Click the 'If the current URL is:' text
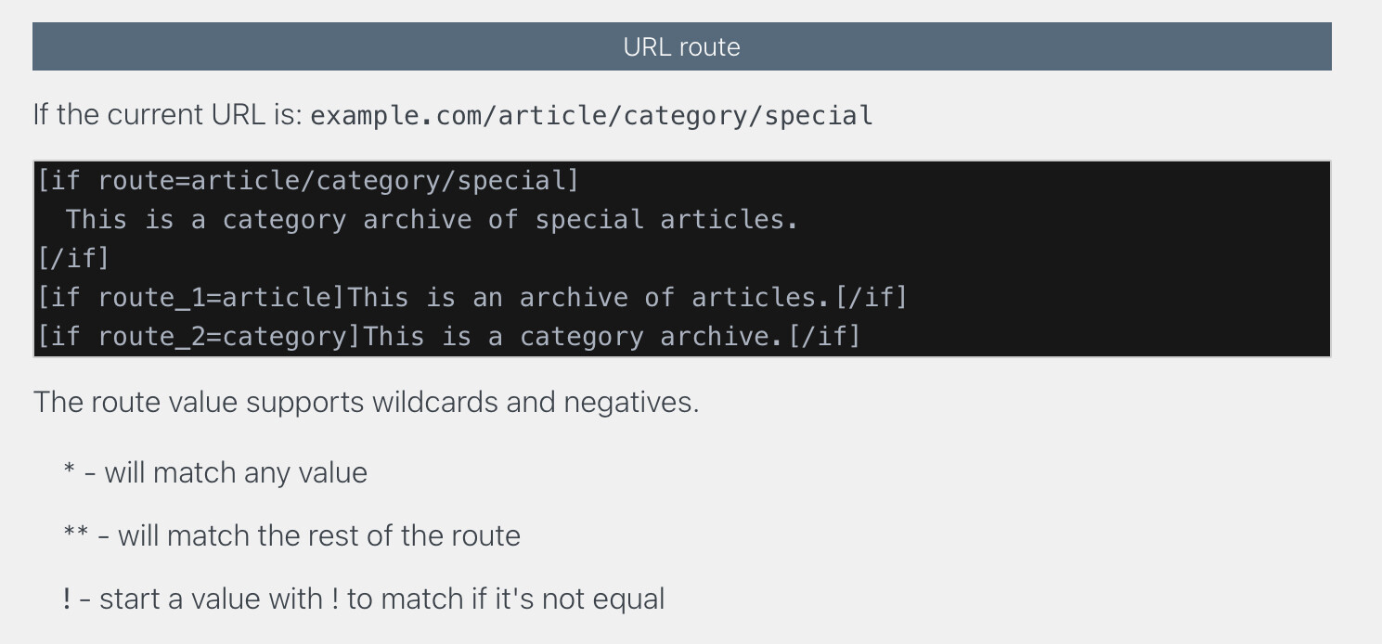This screenshot has width=1382, height=644. 168,115
